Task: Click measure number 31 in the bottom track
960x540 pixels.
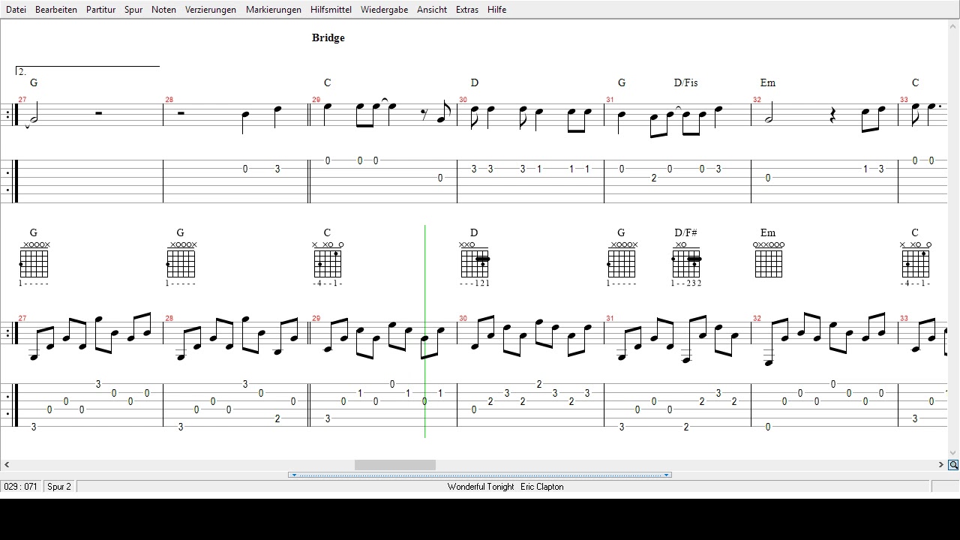Action: [x=610, y=319]
